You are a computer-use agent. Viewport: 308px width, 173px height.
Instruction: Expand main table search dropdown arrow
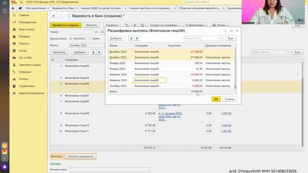(x=288, y=52)
